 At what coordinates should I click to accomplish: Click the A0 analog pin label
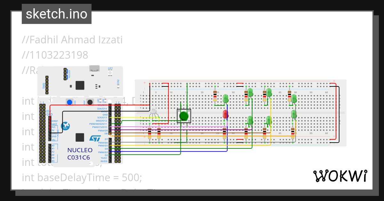(53, 145)
